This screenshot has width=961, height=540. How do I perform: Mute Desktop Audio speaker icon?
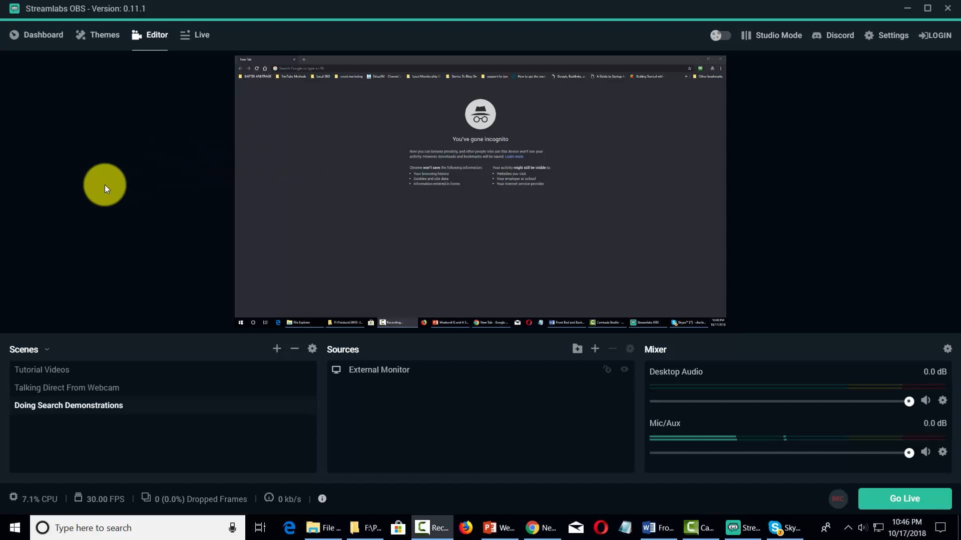coord(925,400)
